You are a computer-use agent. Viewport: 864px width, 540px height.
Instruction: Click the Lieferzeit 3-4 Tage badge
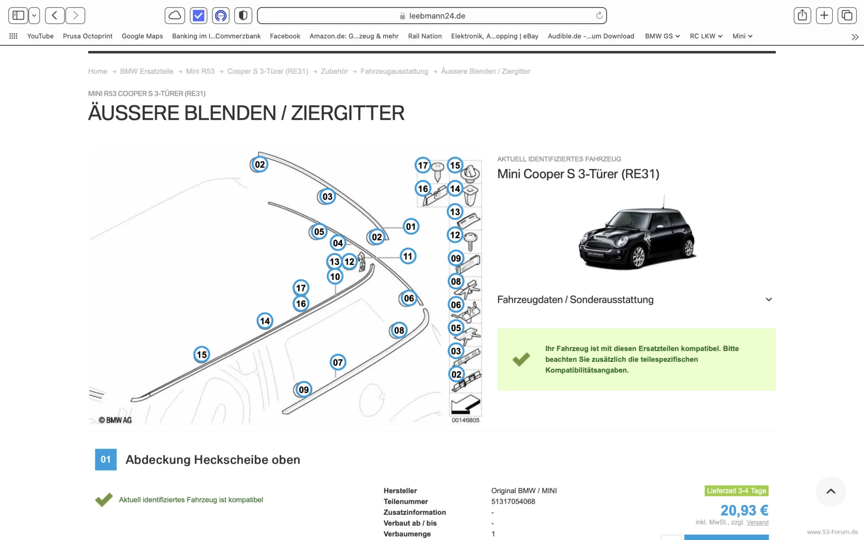(736, 490)
